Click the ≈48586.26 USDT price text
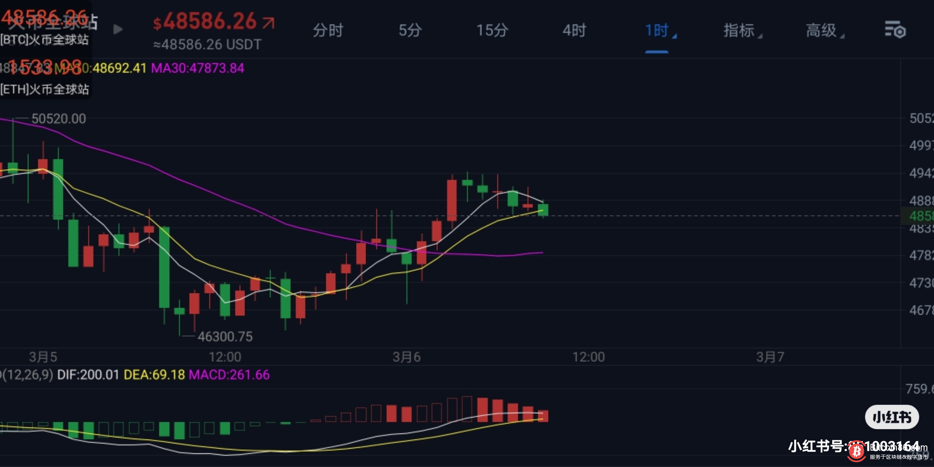Screen dimensions: 934x467 tap(207, 45)
